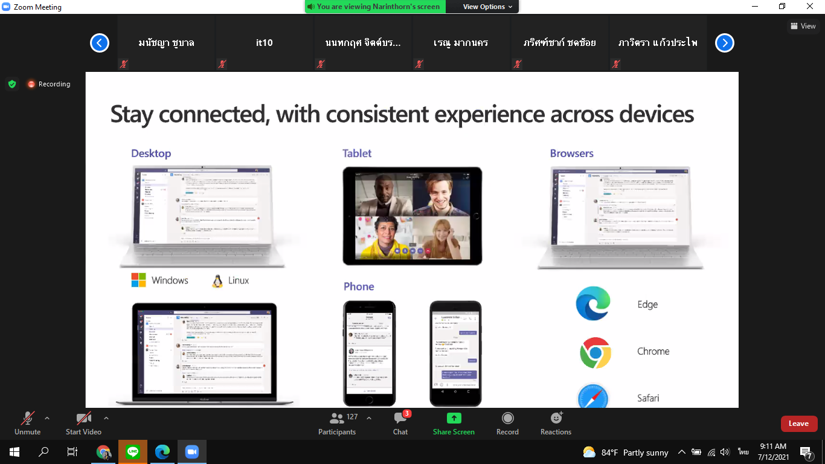Viewport: 825px width, 464px height.
Task: Open the Participants panel
Action: pos(337,423)
